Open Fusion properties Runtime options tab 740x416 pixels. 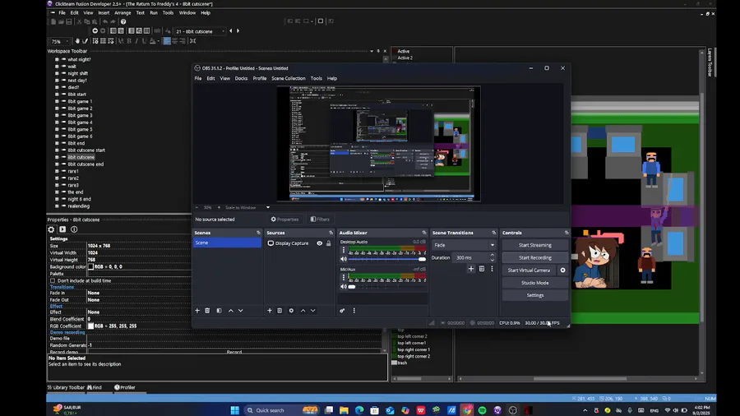click(62, 229)
